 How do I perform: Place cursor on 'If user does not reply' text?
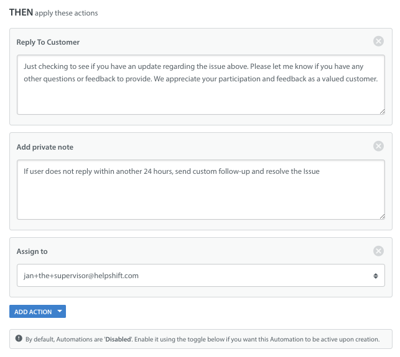59,171
